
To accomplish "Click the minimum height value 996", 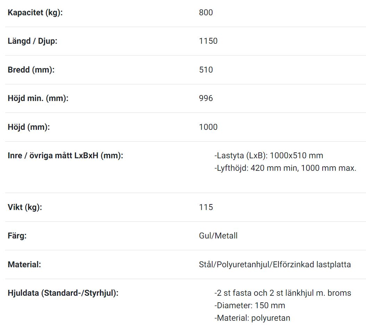I will click(x=206, y=98).
